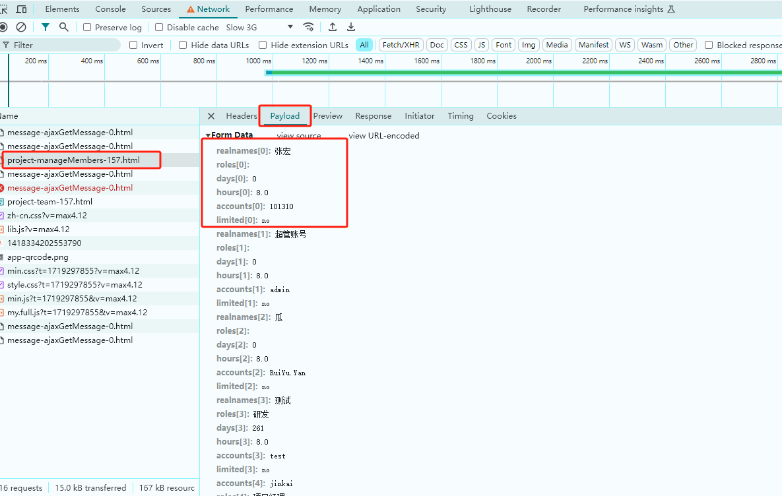Screen dimensions: 782x496
Task: Tick the Hide data URLs checkbox
Action: coord(183,45)
